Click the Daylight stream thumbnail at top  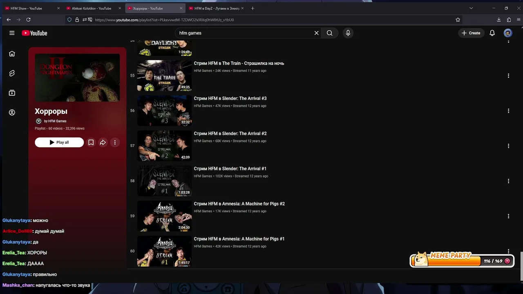(x=164, y=48)
